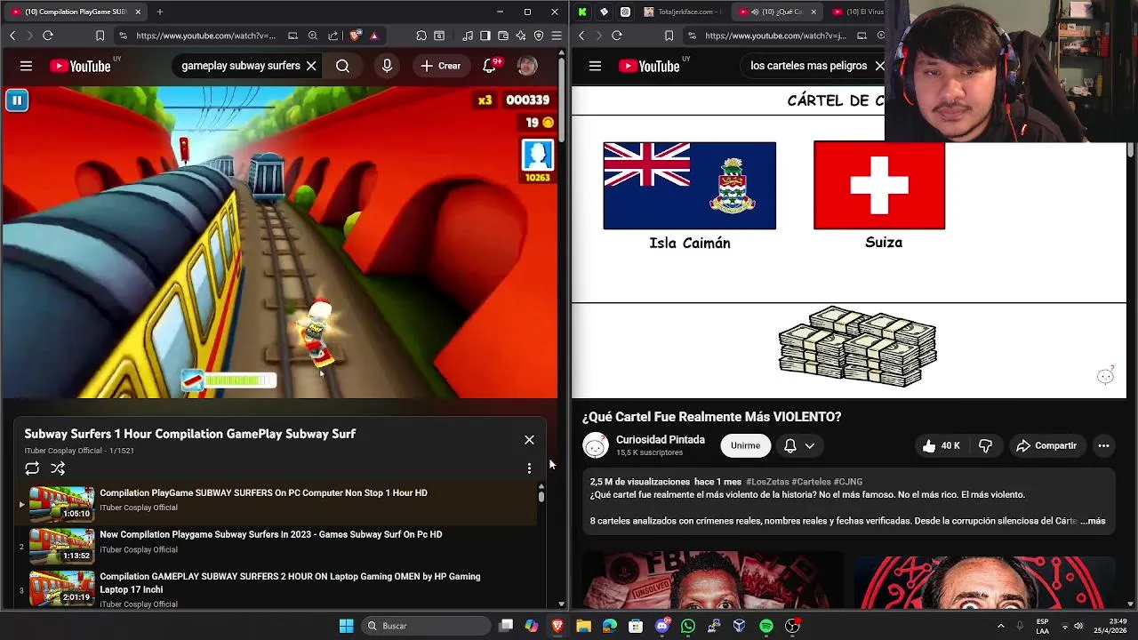Viewport: 1138px width, 640px height.
Task: Open the 2:01:19 OMEN laptop gameplay thumbnail
Action: point(61,588)
